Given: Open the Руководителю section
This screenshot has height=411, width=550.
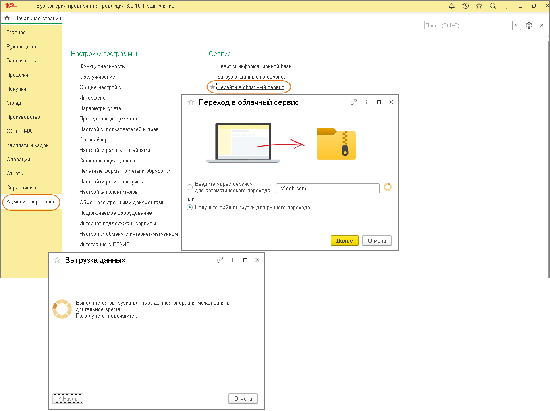Looking at the screenshot, I should coord(24,46).
